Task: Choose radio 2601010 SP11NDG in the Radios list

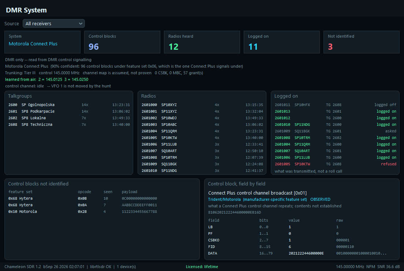Action: 202,170
